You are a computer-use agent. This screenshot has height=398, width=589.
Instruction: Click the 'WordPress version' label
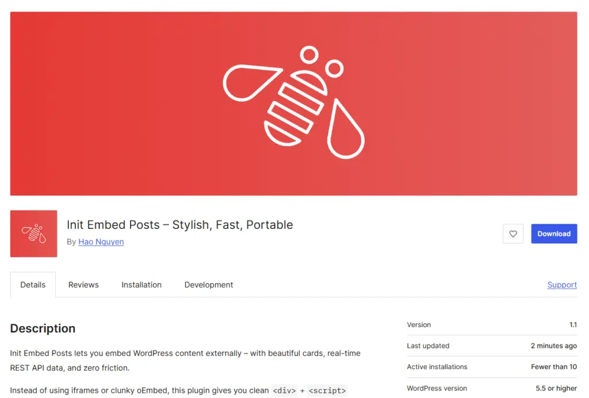tap(437, 388)
